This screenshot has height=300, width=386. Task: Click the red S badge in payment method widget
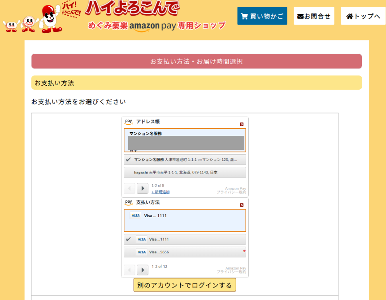(x=242, y=205)
